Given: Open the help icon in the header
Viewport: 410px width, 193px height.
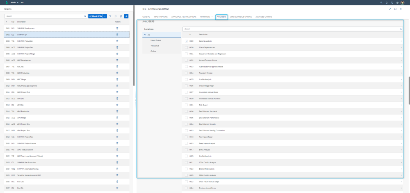Looking at the screenshot, I should click(x=397, y=2).
